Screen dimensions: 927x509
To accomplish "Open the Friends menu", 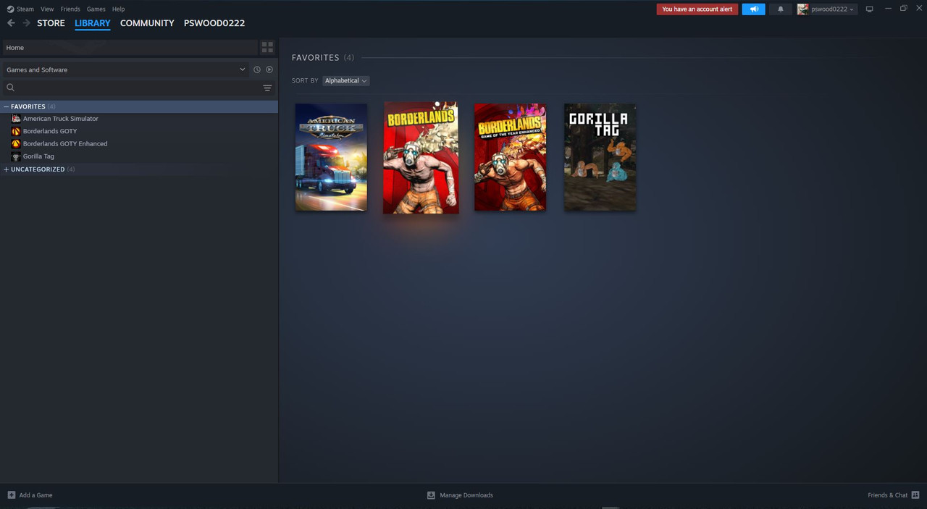I will tap(70, 9).
